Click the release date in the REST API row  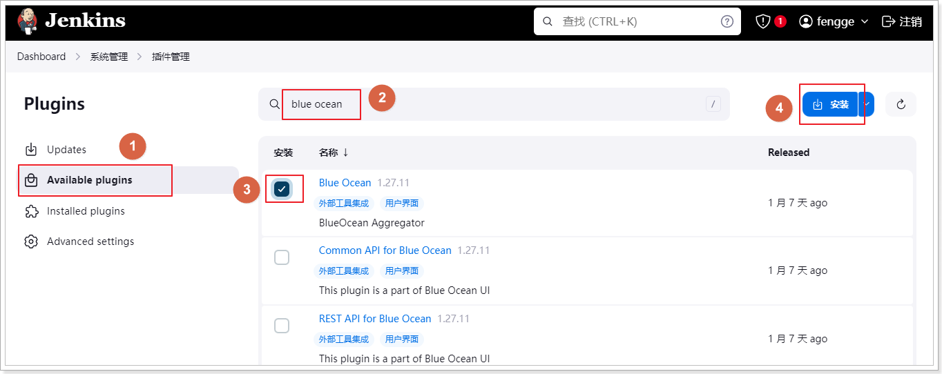tap(798, 339)
